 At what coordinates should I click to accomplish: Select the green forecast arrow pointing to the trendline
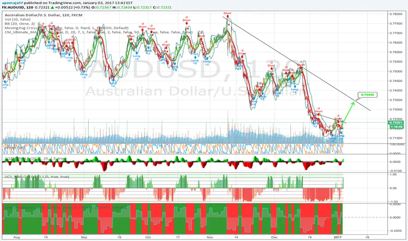click(348, 112)
